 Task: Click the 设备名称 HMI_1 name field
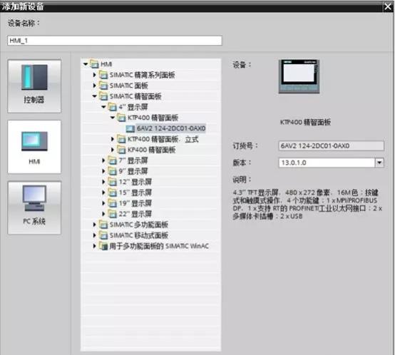pyautogui.click(x=115, y=41)
